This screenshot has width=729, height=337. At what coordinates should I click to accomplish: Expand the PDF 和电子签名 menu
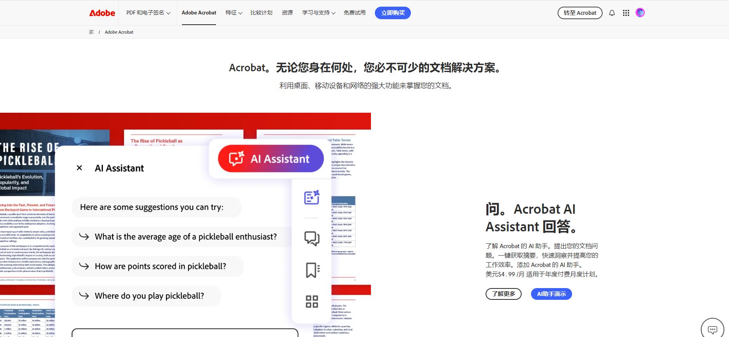[x=148, y=13]
